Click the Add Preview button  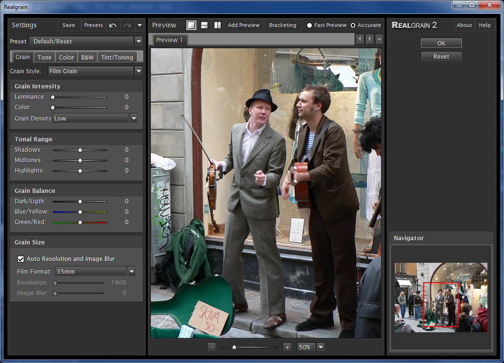pos(243,25)
